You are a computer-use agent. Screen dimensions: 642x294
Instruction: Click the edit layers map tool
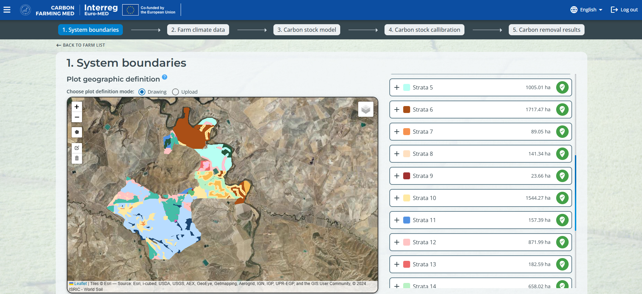tap(77, 148)
